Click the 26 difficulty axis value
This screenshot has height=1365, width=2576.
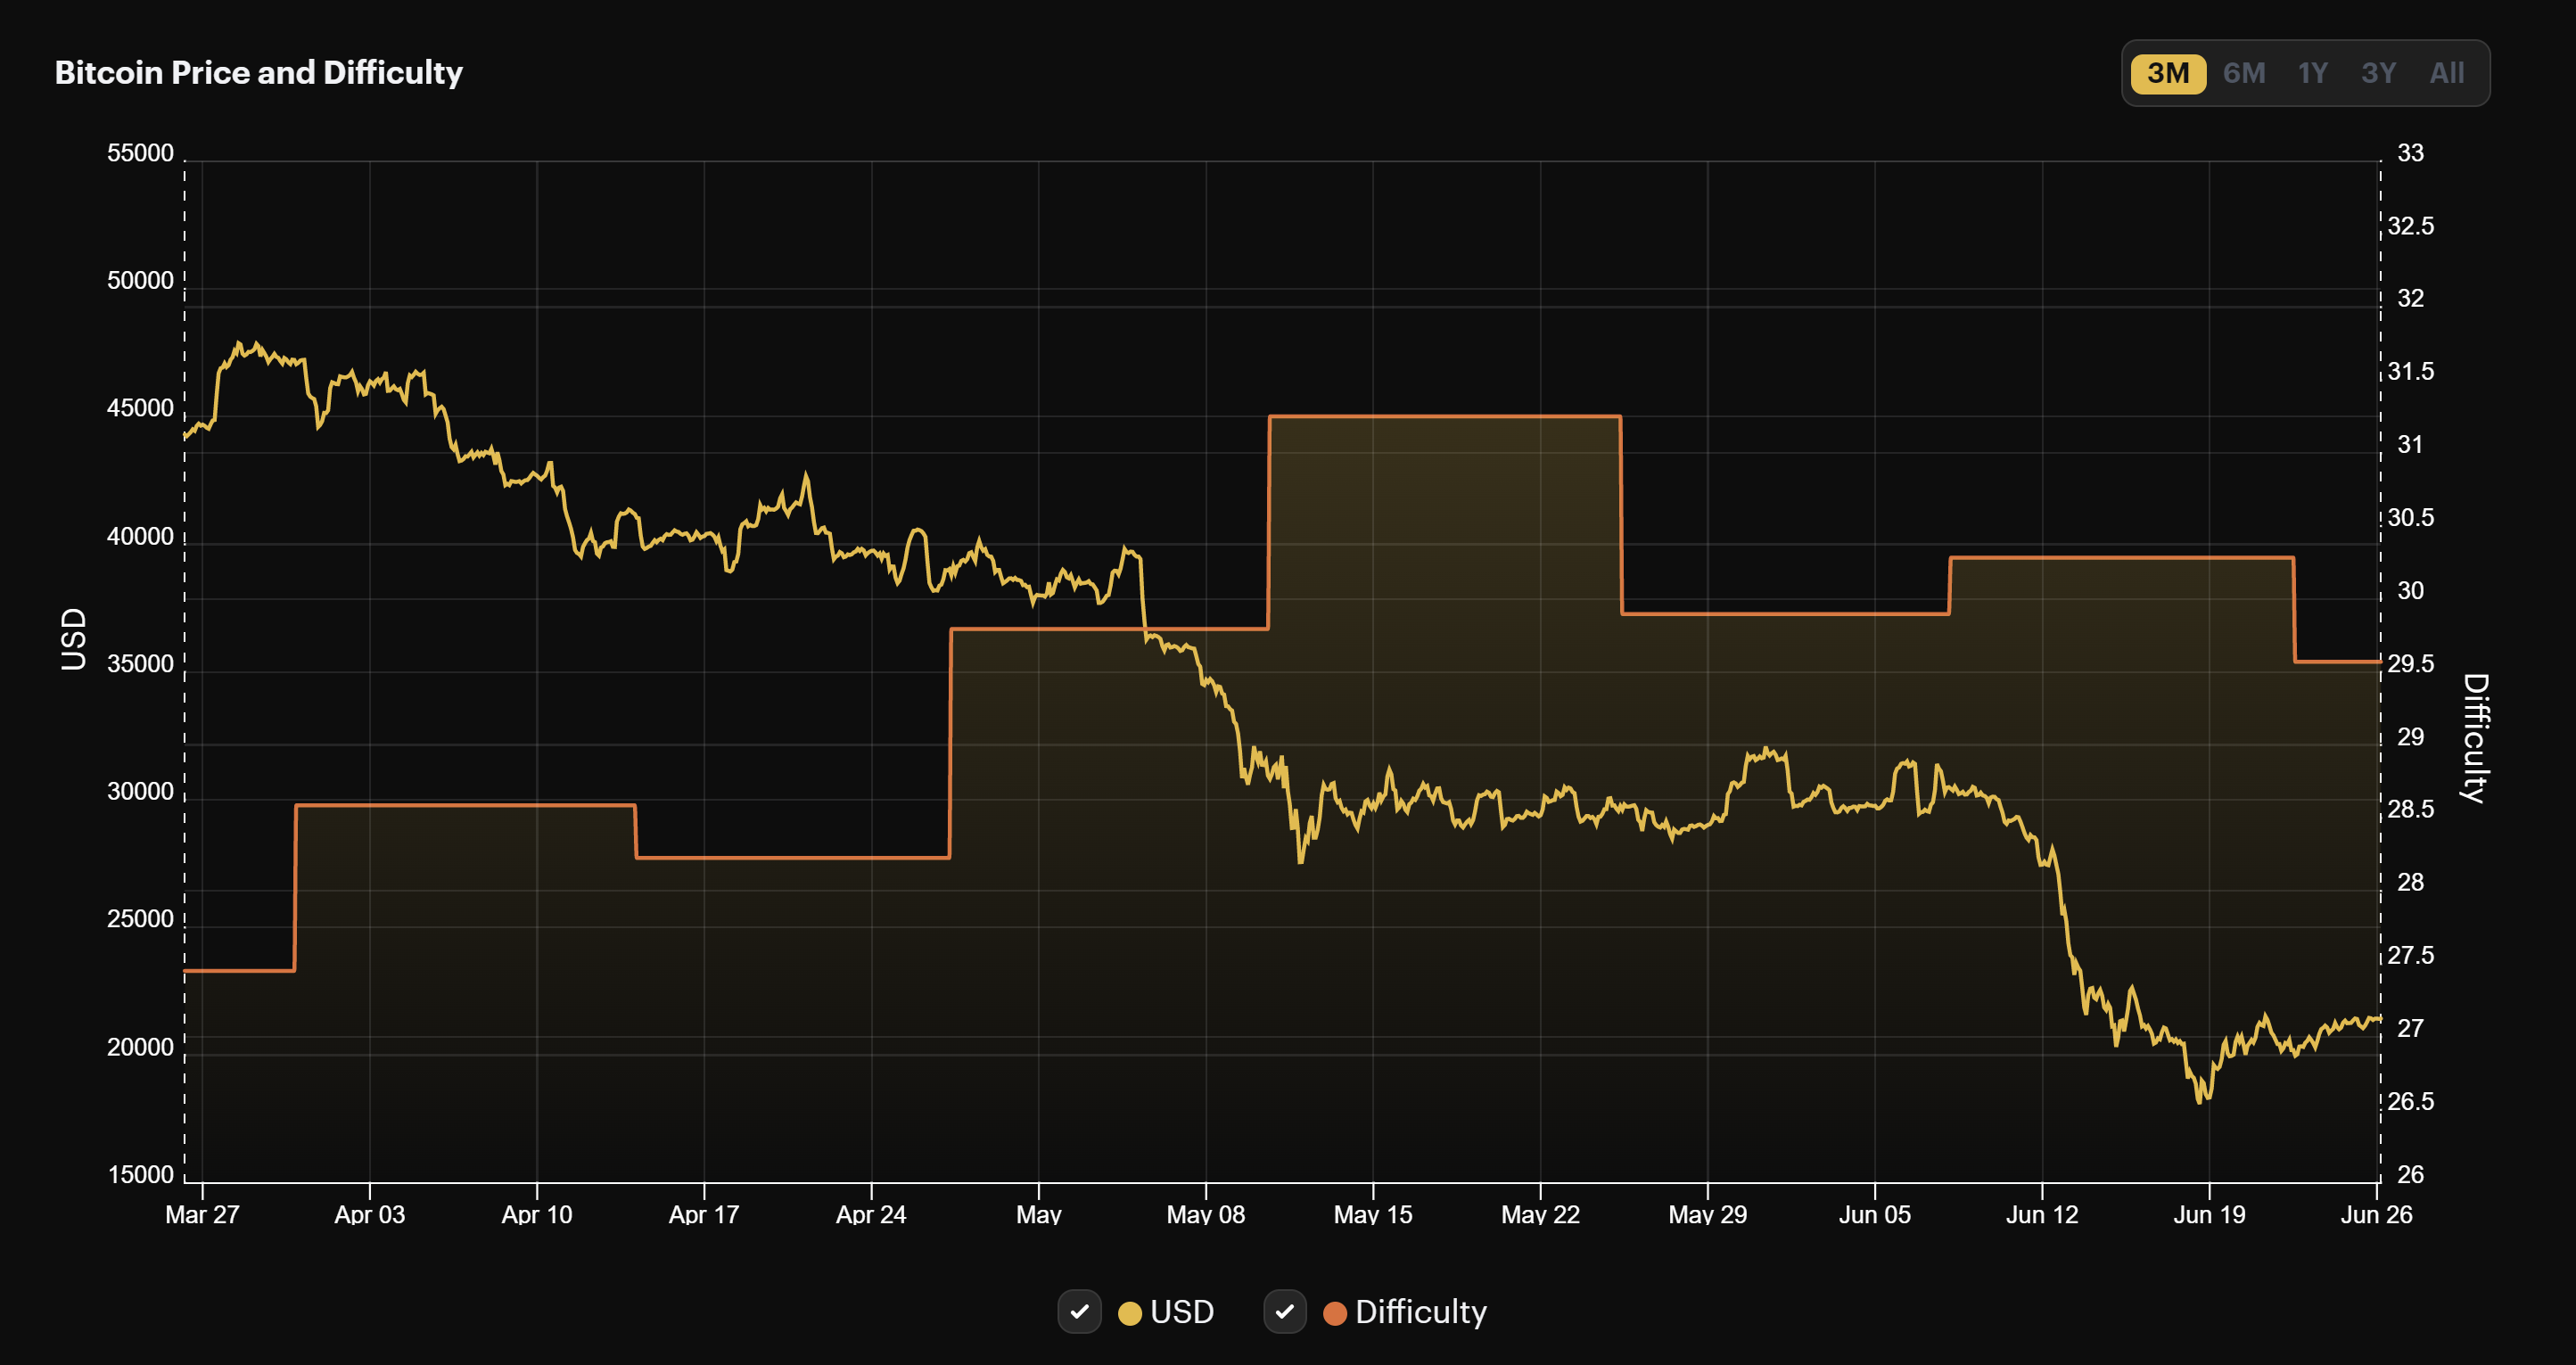(x=2410, y=1174)
